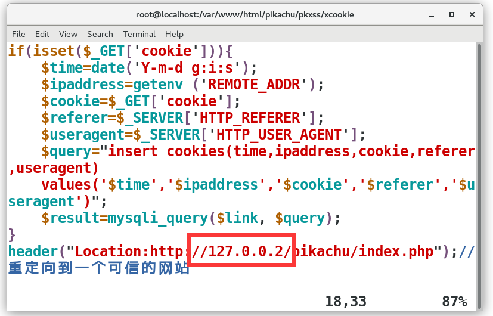Click the "seragent')";" line

pyautogui.click(x=58, y=202)
